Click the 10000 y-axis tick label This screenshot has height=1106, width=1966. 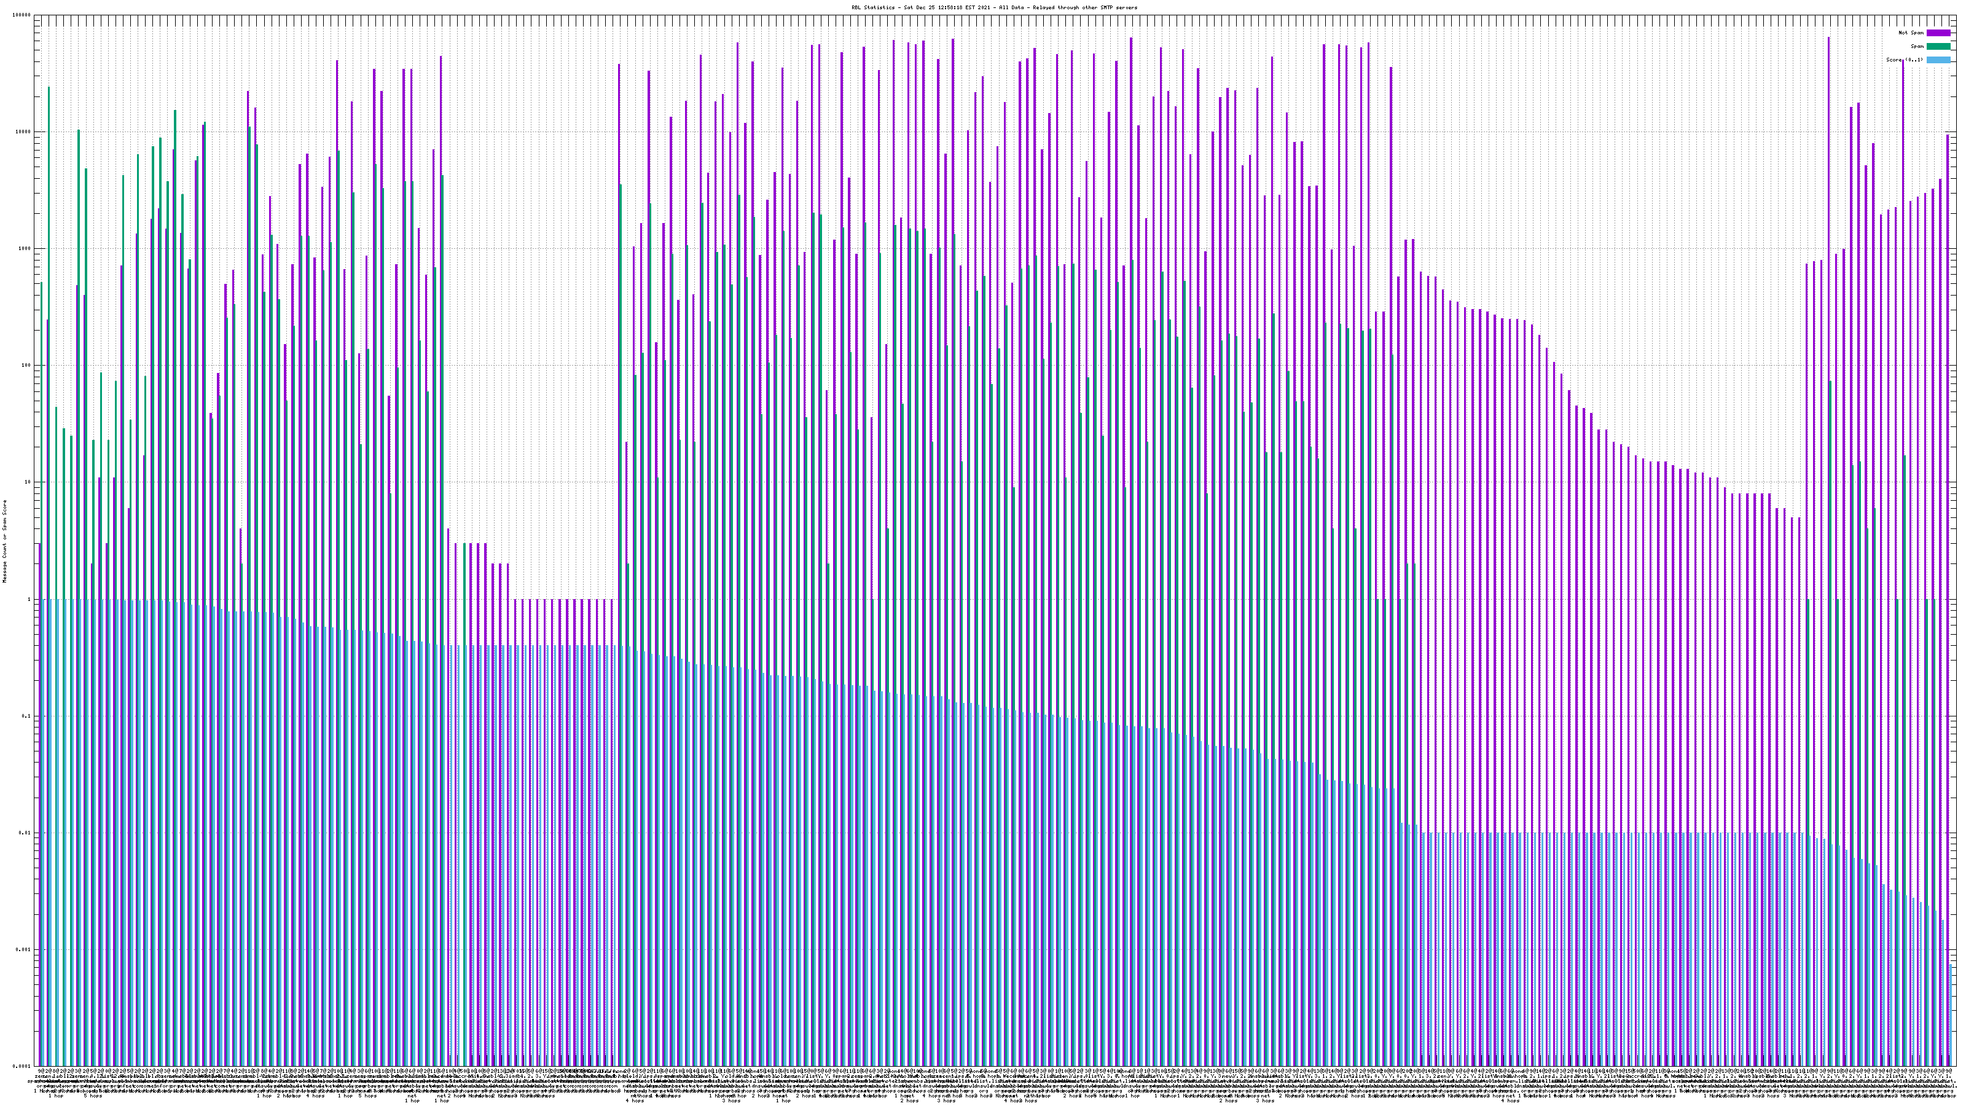coord(24,132)
